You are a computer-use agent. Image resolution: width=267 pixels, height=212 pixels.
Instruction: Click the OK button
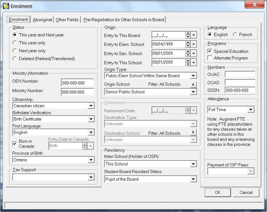[x=218, y=192]
